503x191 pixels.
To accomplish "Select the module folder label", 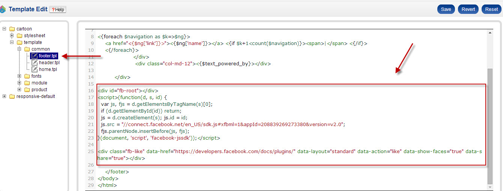I will [39, 83].
